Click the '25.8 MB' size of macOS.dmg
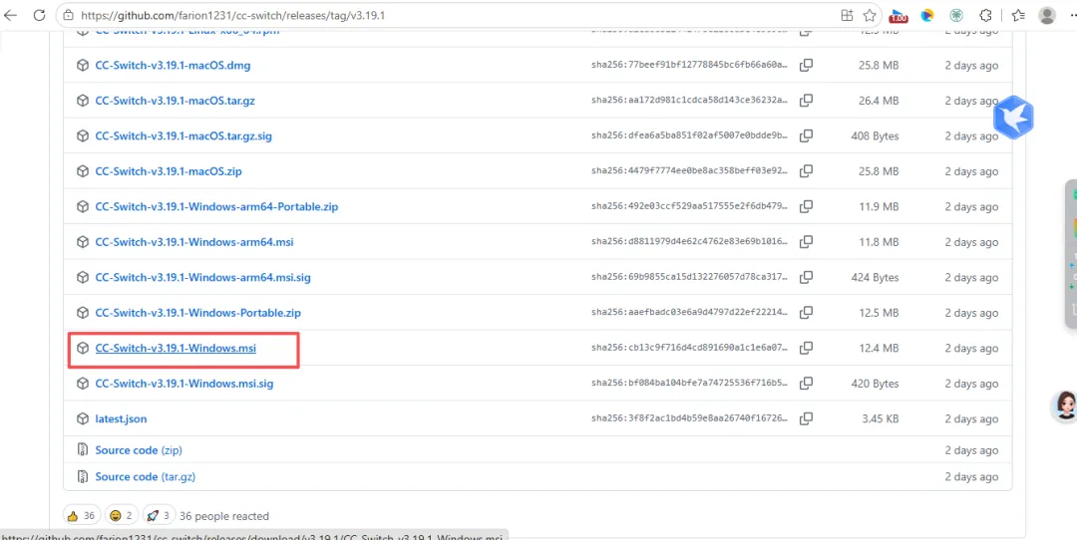The width and height of the screenshot is (1077, 540). [x=879, y=66]
